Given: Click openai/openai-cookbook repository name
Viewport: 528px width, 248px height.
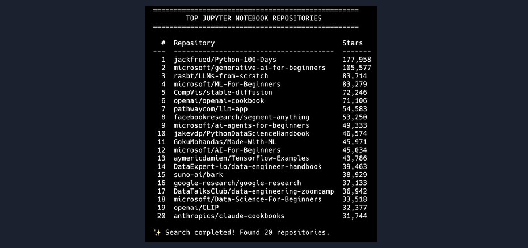Looking at the screenshot, I should click(219, 100).
